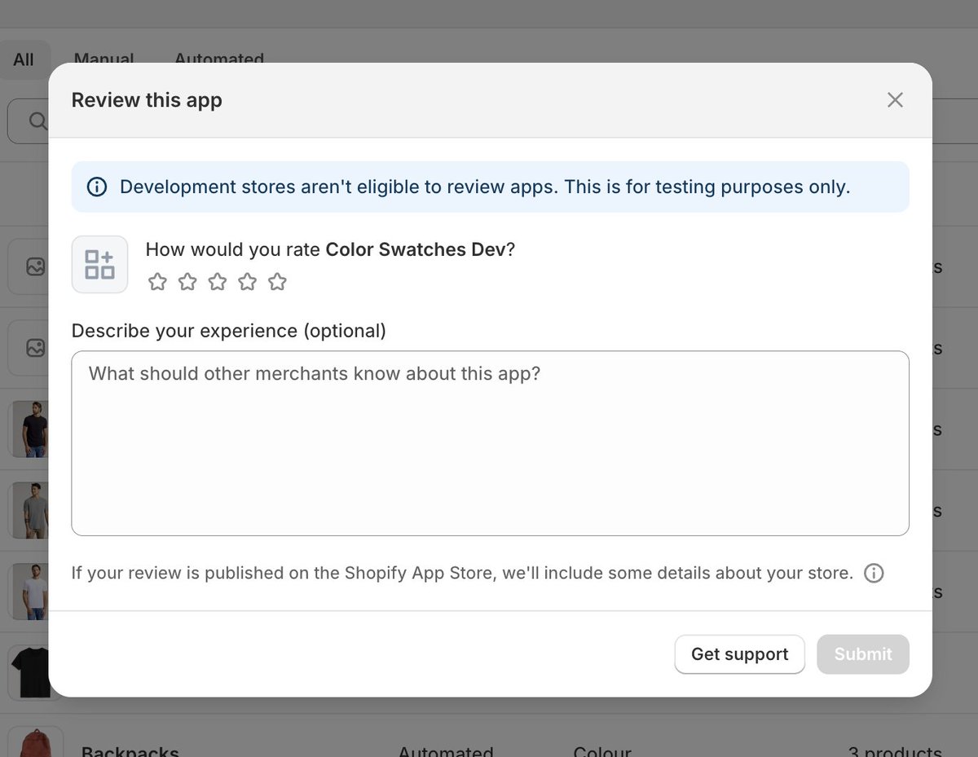Click the Backpacks collection name in background
The height and width of the screenshot is (757, 978).
[x=130, y=750]
